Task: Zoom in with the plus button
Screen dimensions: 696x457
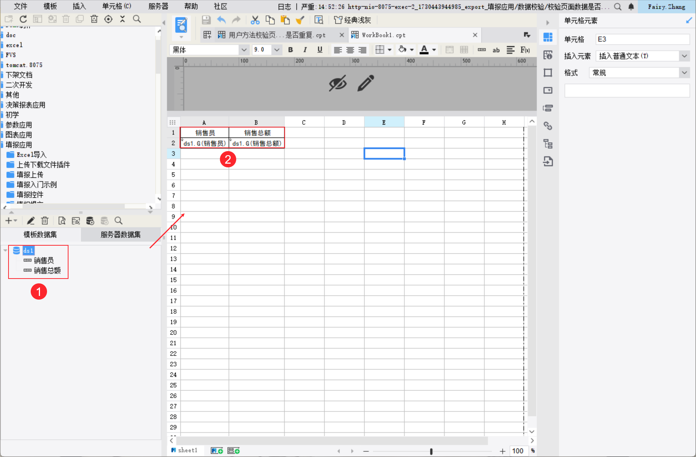Action: 502,451
